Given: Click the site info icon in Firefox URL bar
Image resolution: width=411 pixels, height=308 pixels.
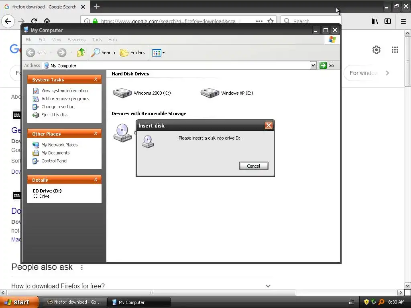Looking at the screenshot, I should tap(87, 21).
